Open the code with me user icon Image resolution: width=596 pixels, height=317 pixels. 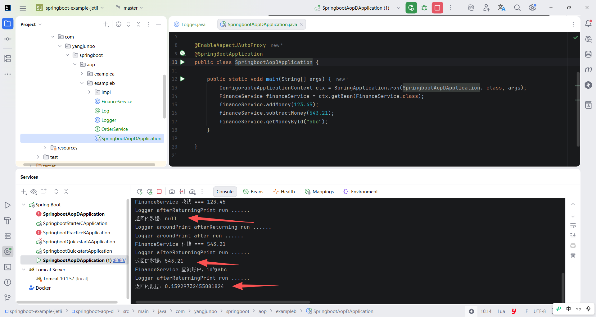[486, 8]
